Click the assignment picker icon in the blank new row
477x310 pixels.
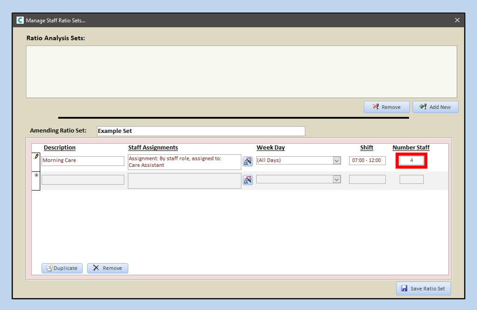(248, 179)
